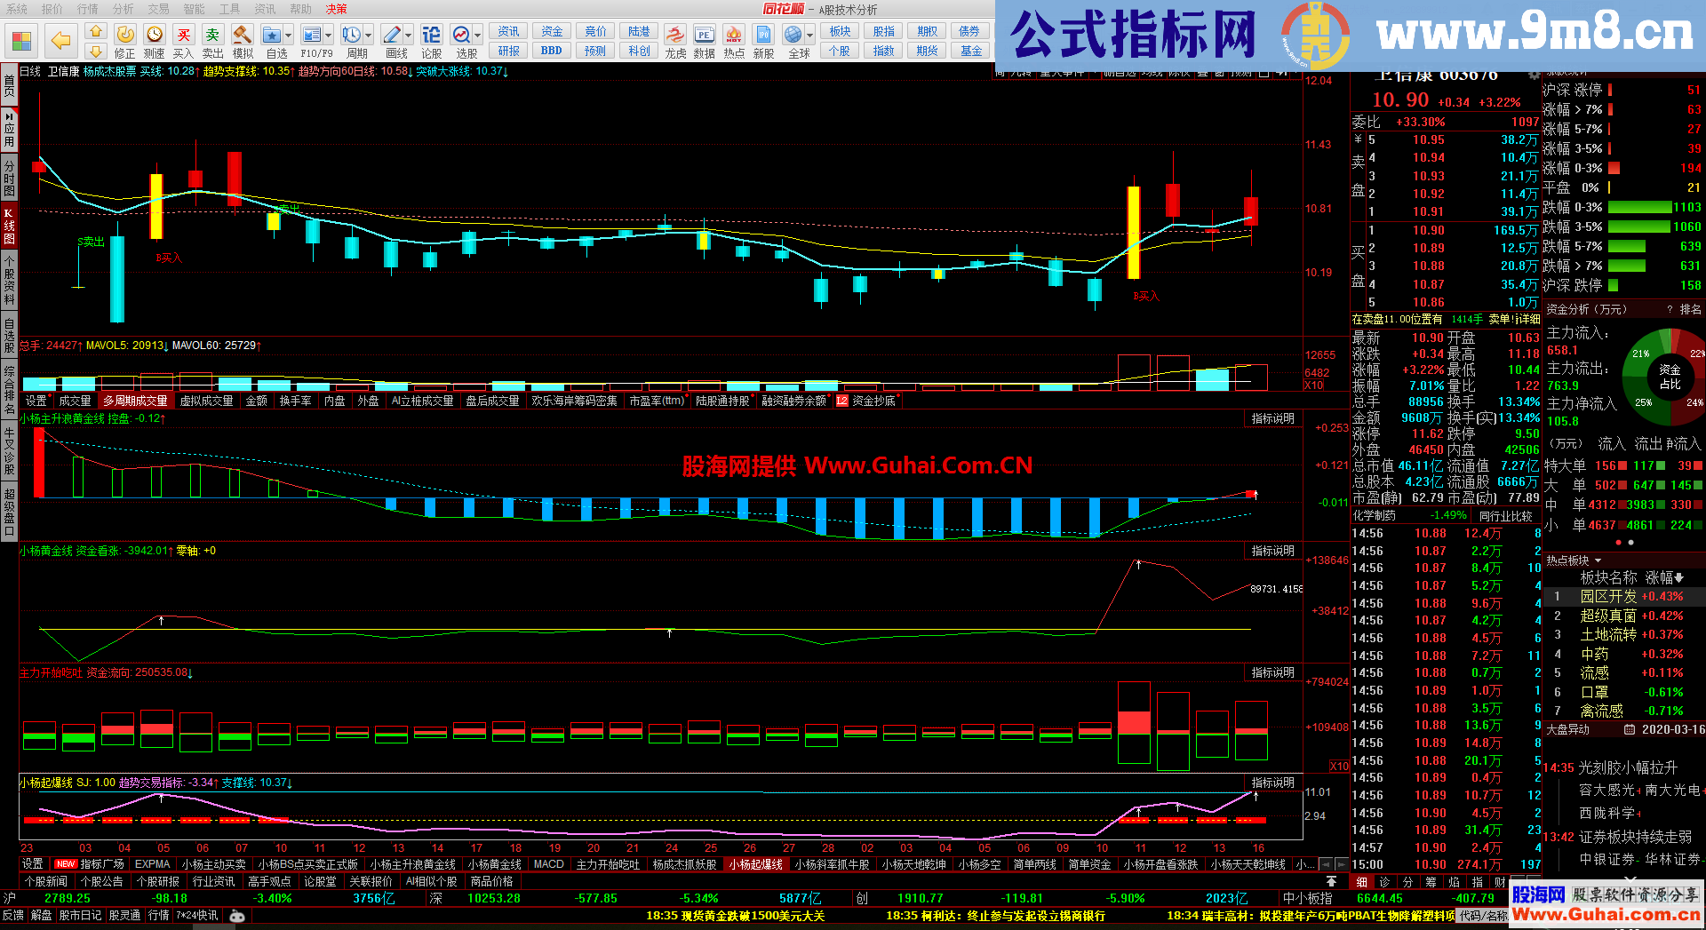Click the 周期 period clock icon
The width and height of the screenshot is (1706, 930).
[x=351, y=35]
